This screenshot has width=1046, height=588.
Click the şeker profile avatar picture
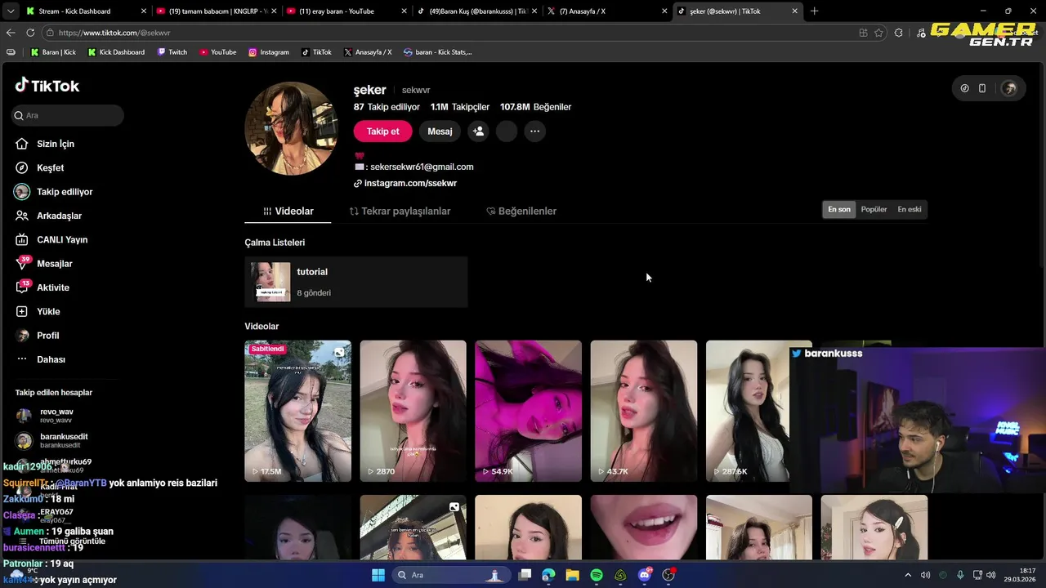(291, 127)
